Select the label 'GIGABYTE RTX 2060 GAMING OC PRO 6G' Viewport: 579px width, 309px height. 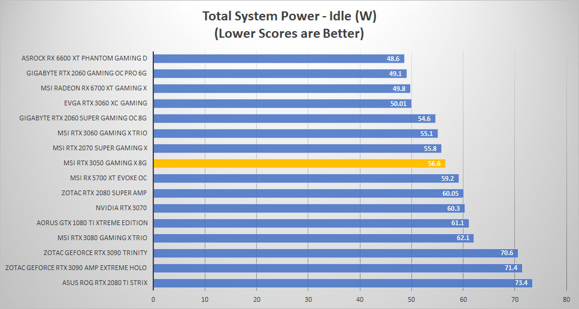[86, 73]
